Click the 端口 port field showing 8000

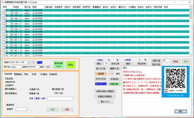48,67
